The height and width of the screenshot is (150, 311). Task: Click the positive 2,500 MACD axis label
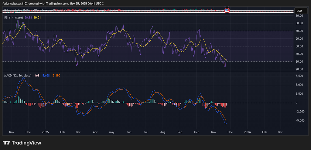click(299, 94)
